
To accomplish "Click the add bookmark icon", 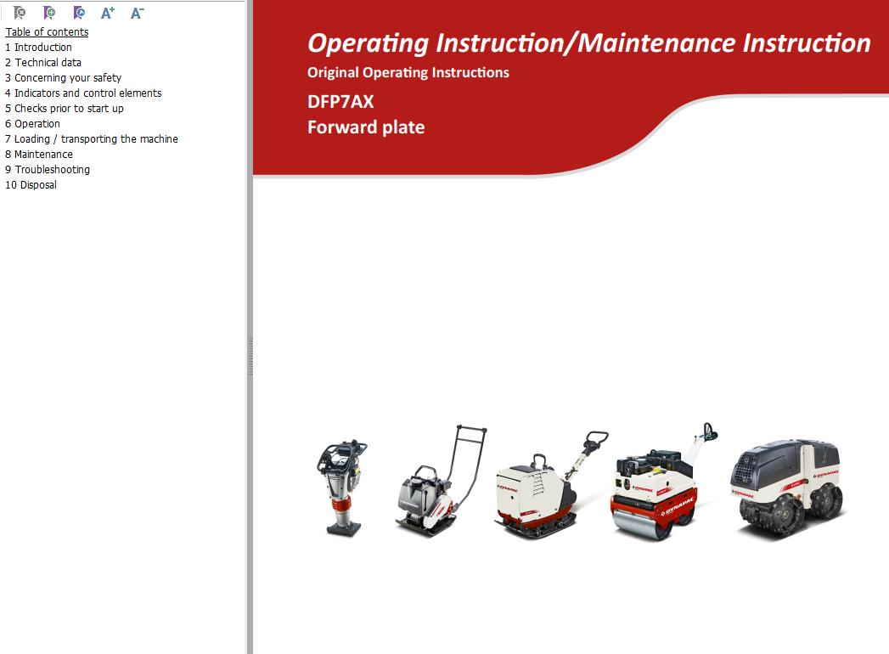I will point(48,12).
